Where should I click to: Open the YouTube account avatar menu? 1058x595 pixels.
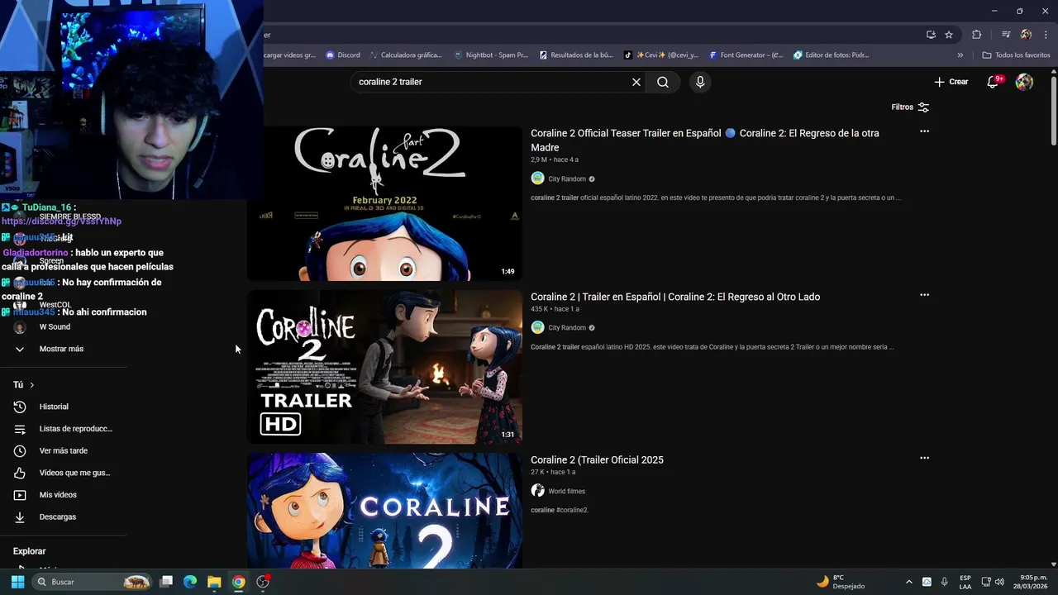[1024, 82]
